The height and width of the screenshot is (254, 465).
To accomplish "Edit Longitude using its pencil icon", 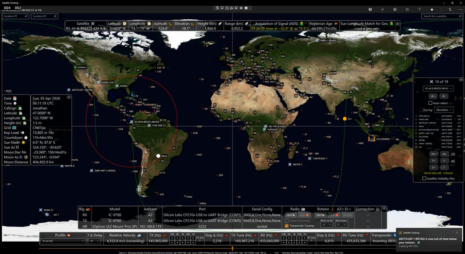I will point(149,23).
